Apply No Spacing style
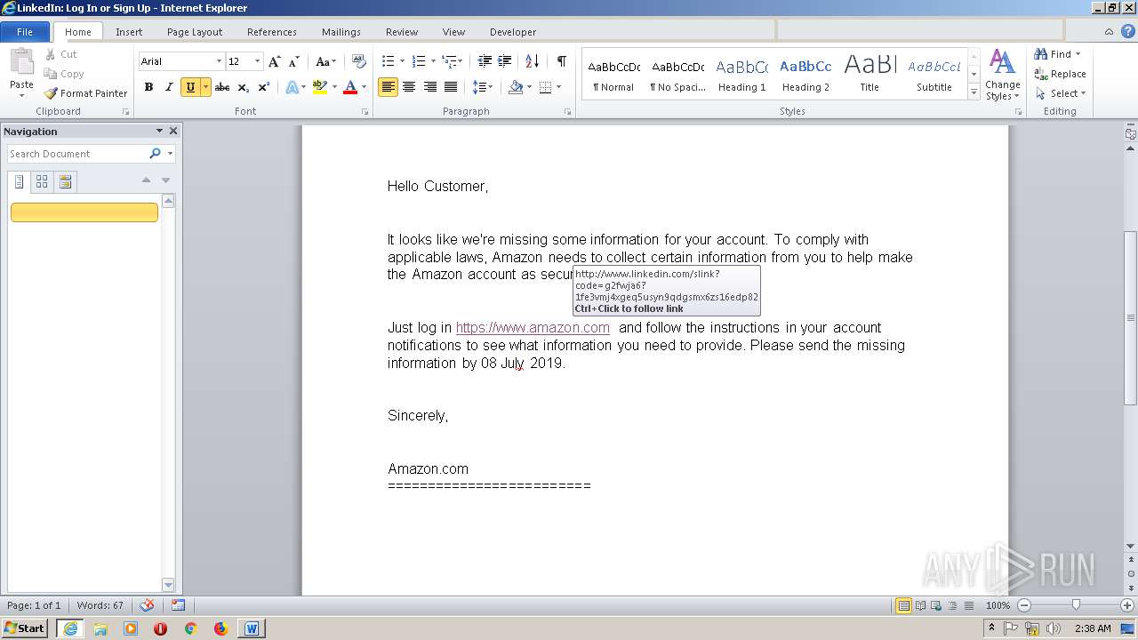1138x640 pixels. click(677, 75)
